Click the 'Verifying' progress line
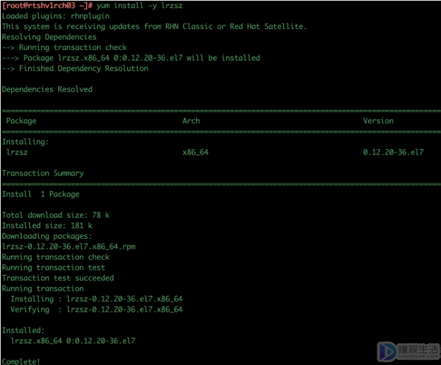This screenshot has width=441, height=365. click(96, 310)
